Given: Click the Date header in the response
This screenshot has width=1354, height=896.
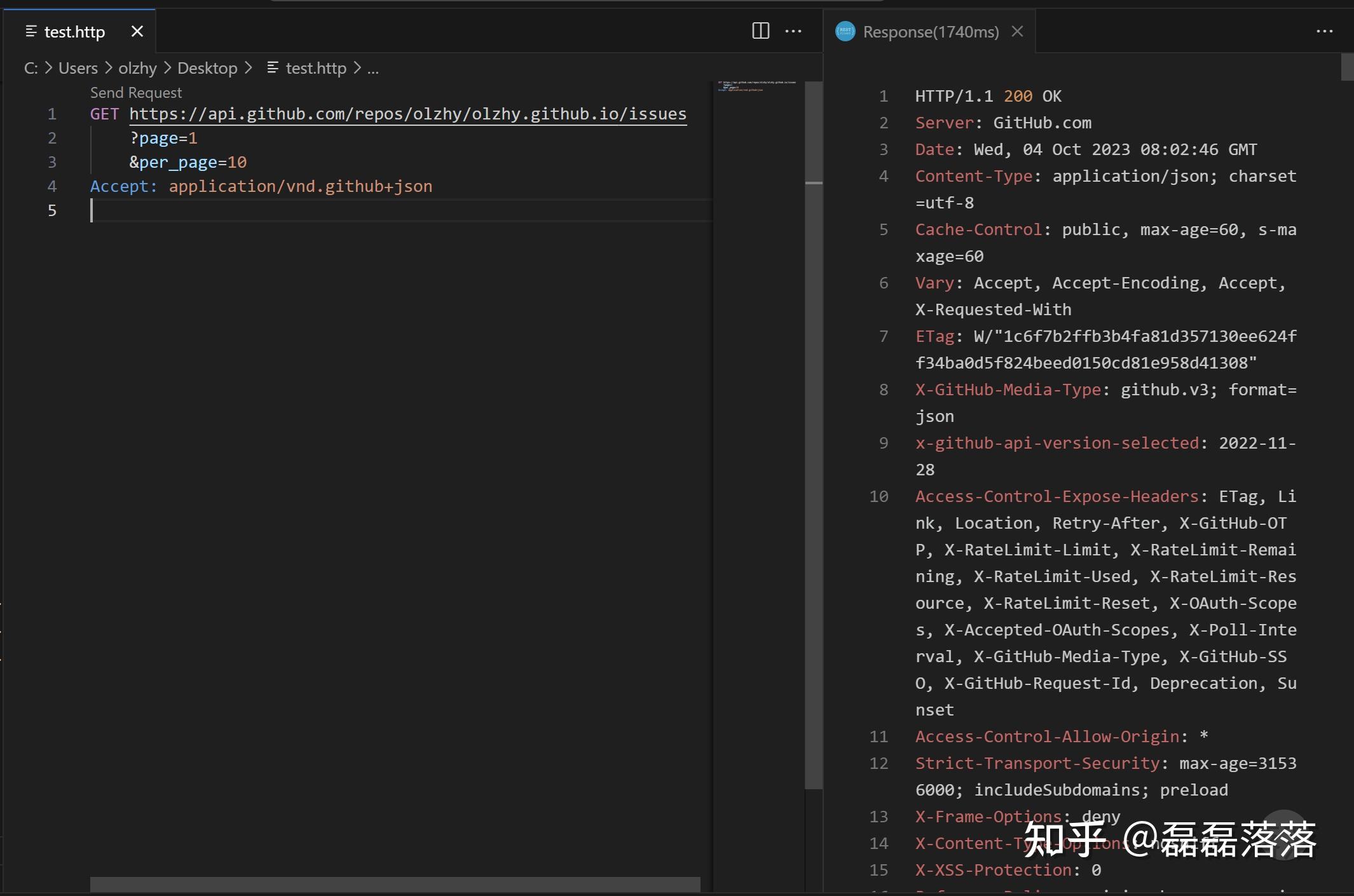Looking at the screenshot, I should coord(934,149).
